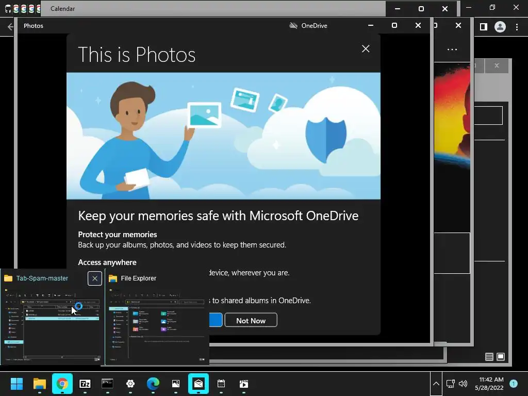Open Chrome's three-dot menu

coord(517,27)
